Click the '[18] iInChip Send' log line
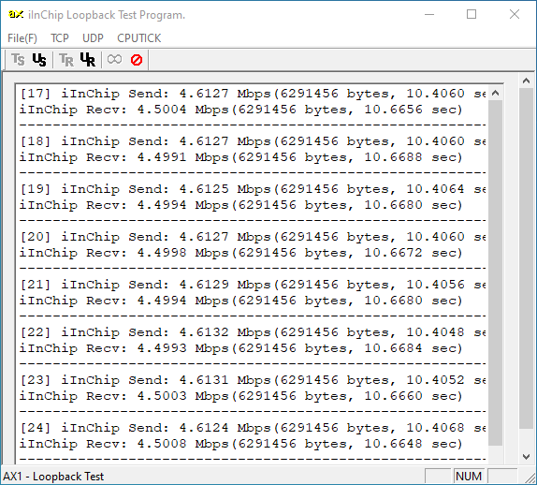Screen dimensions: 537x485 click(x=253, y=141)
